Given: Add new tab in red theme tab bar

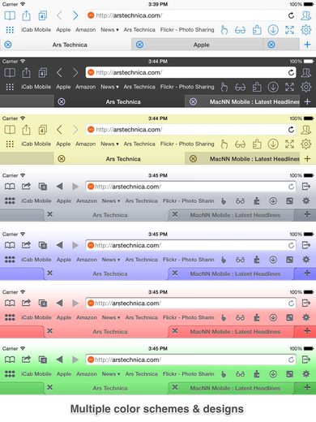Looking at the screenshot, I should point(307,330).
